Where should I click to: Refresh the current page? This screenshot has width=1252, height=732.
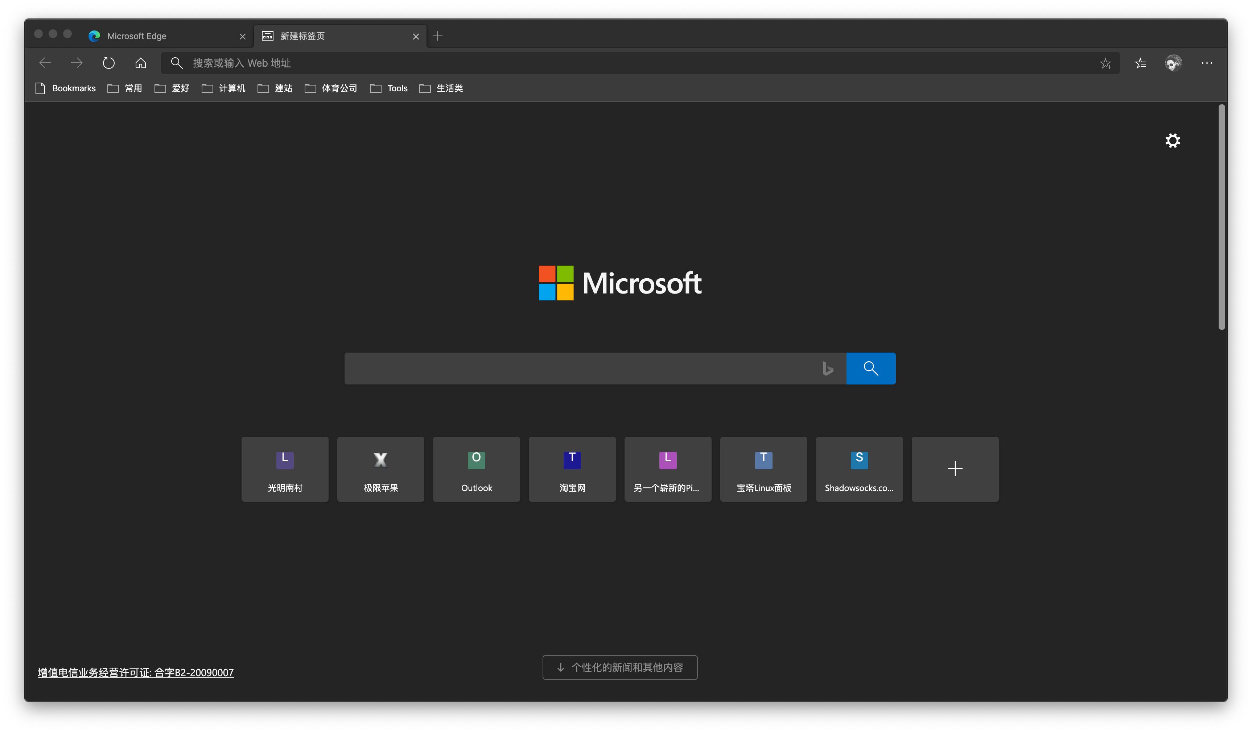109,63
